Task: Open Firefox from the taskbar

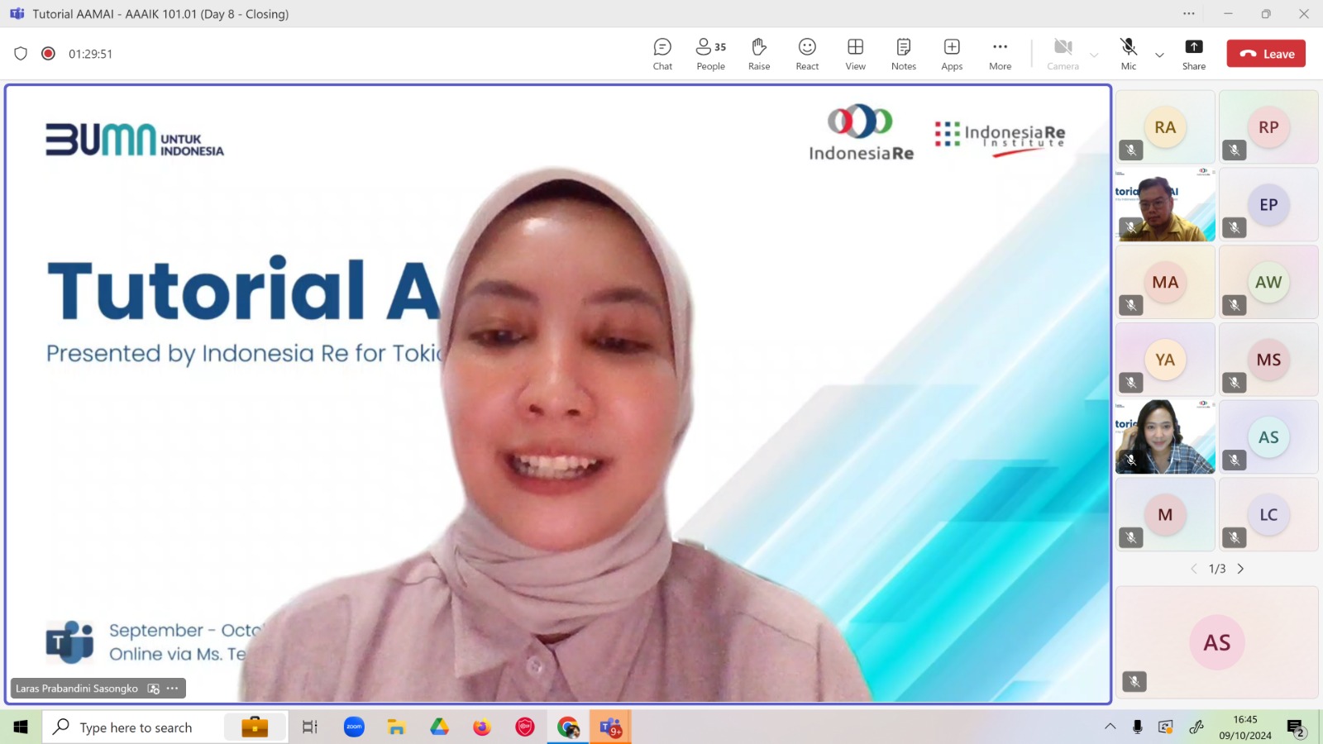Action: [x=482, y=727]
